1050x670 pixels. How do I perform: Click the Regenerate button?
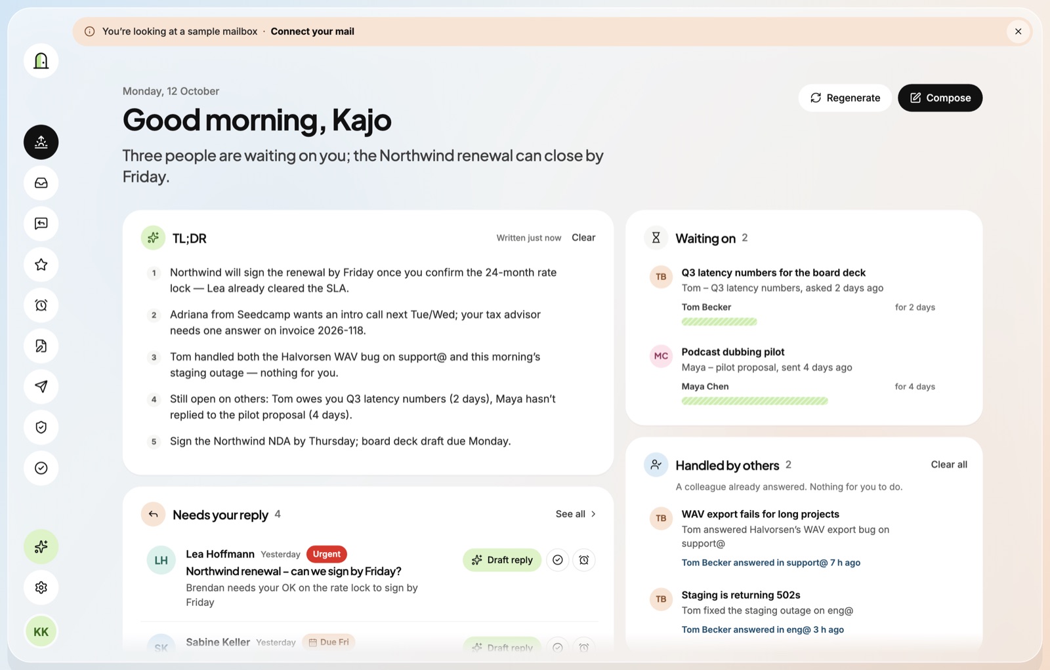pos(845,98)
